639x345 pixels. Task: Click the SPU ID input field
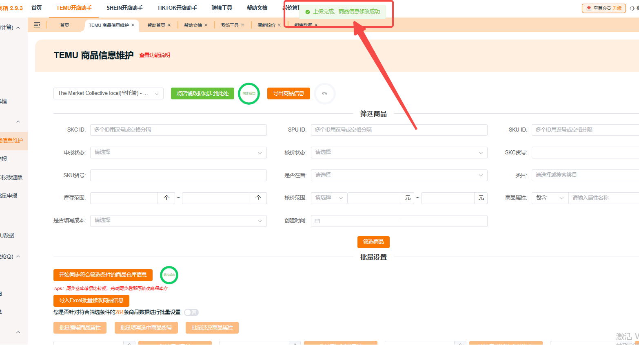399,130
